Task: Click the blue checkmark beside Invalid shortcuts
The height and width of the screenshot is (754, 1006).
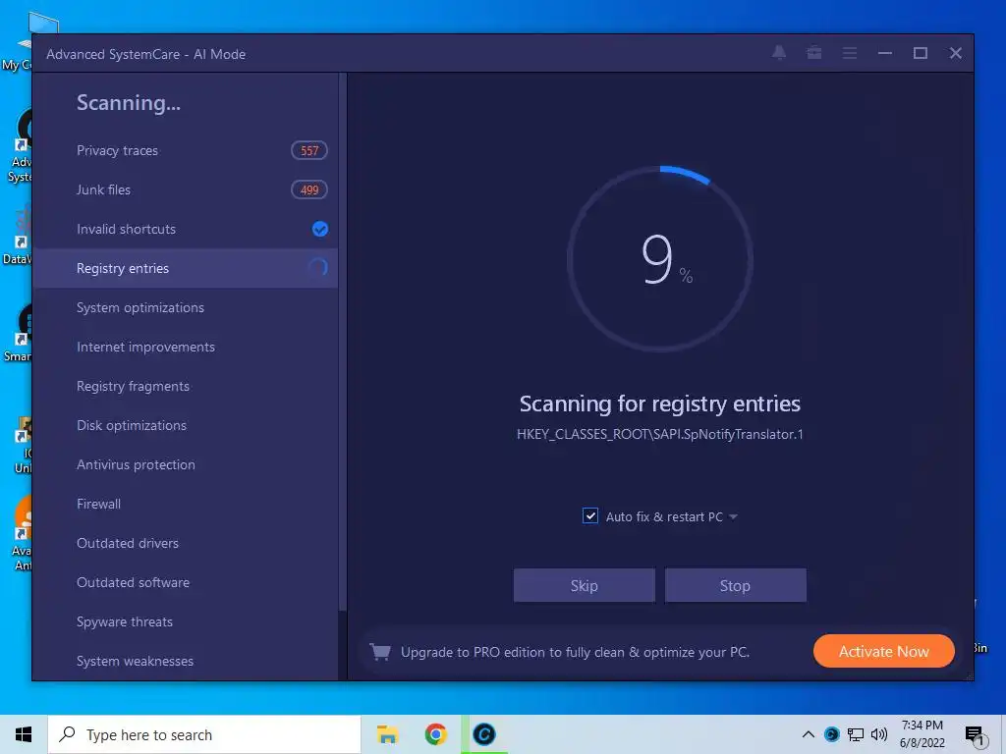Action: (319, 229)
